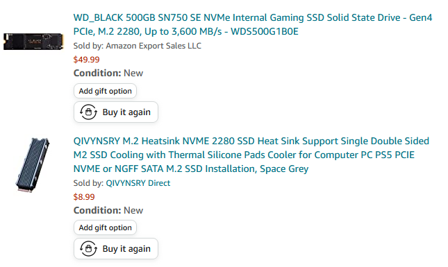Click the cart icon in the heatsink Buy it again button
The width and height of the screenshot is (448, 267).
pyautogui.click(x=88, y=248)
